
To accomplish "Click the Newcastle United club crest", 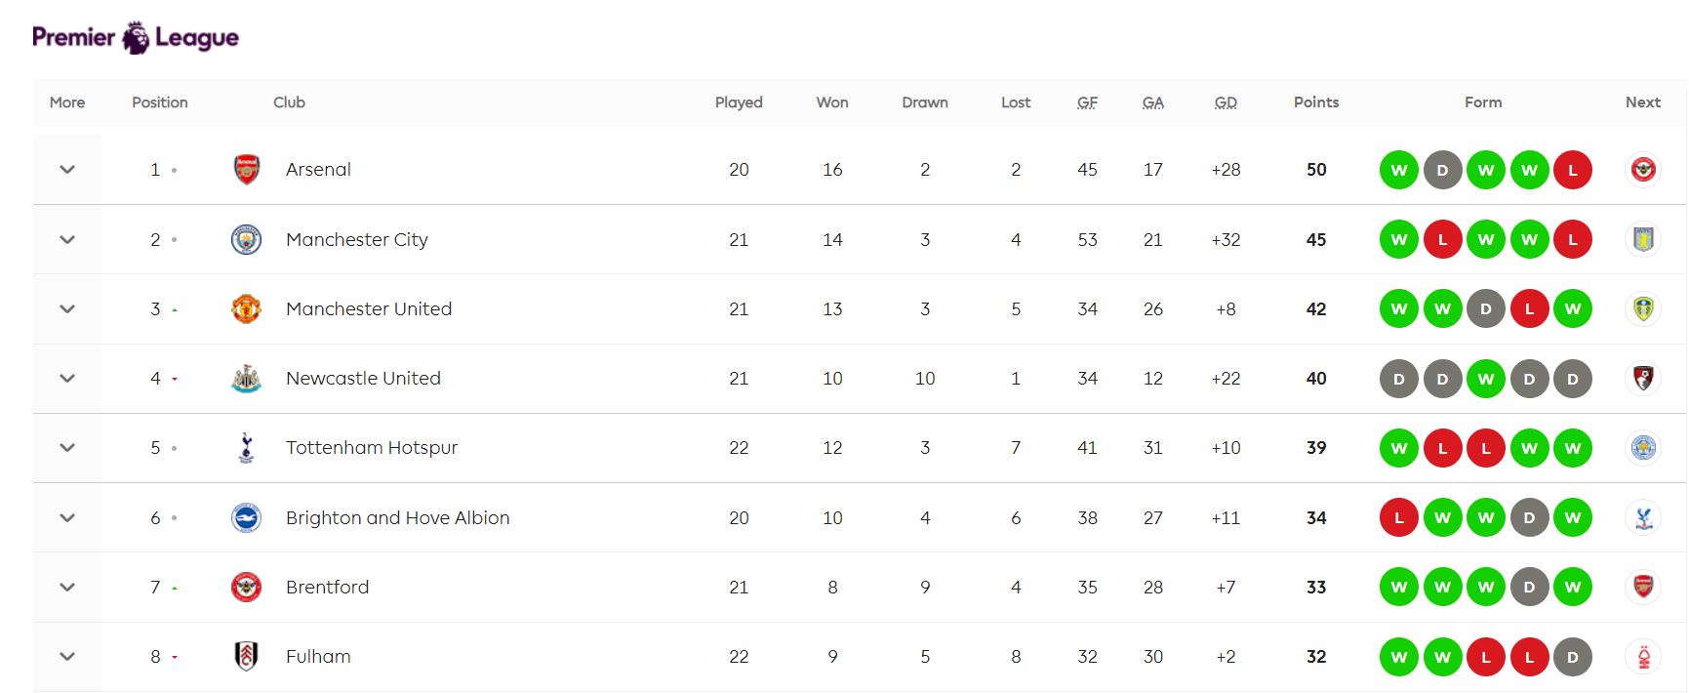I will pyautogui.click(x=246, y=379).
